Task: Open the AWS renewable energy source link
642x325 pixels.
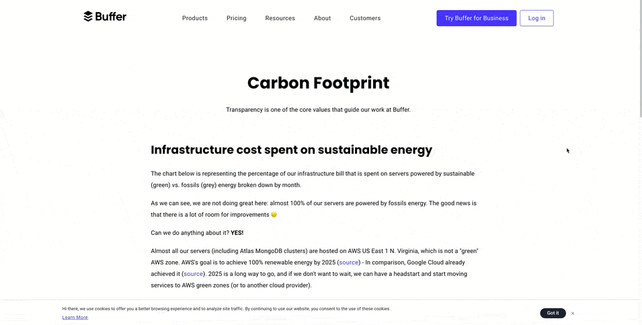Action: point(349,262)
